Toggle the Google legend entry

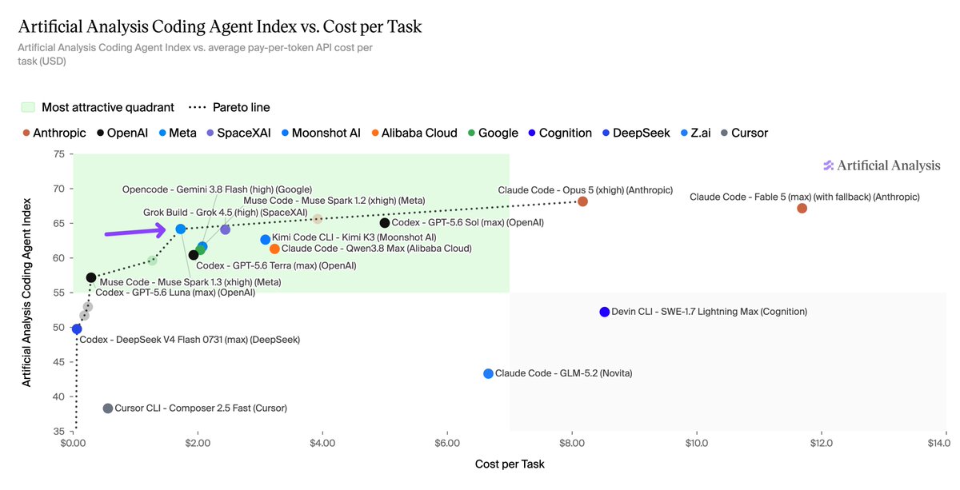pyautogui.click(x=493, y=133)
